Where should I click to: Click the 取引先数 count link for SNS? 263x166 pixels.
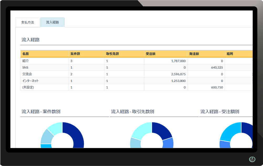point(107,67)
